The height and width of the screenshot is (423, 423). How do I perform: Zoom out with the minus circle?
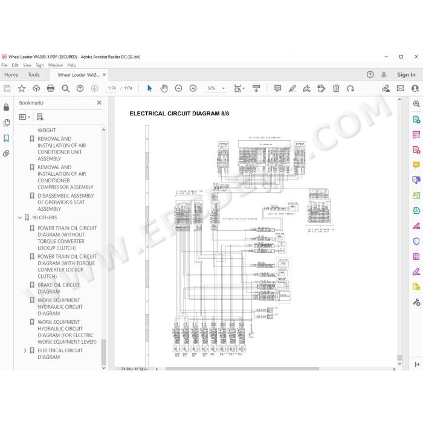point(179,88)
